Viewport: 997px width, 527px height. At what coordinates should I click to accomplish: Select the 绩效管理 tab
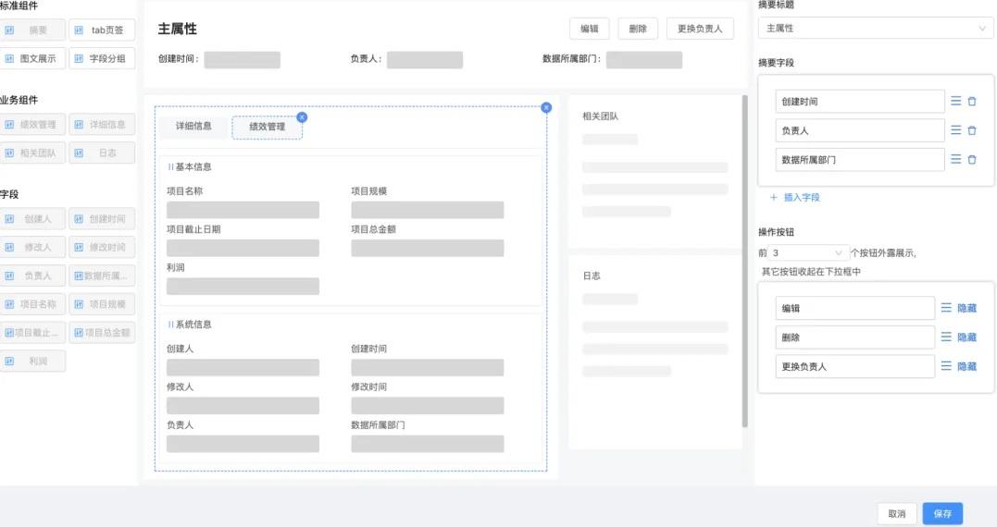[x=267, y=127]
